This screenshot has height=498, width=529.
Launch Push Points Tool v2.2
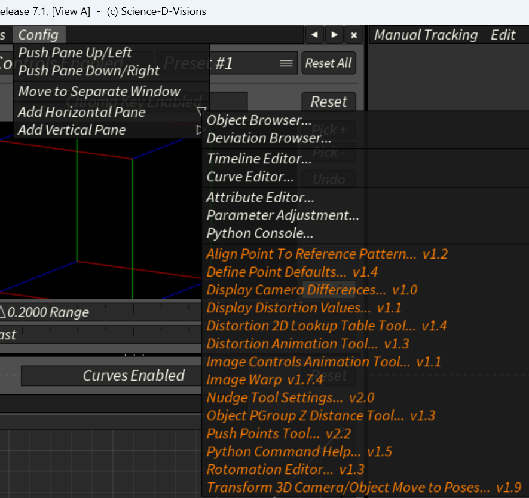click(x=366, y=433)
